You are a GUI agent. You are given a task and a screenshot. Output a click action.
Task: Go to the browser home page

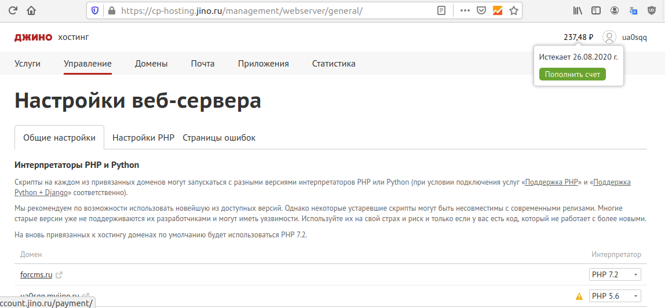pyautogui.click(x=31, y=10)
